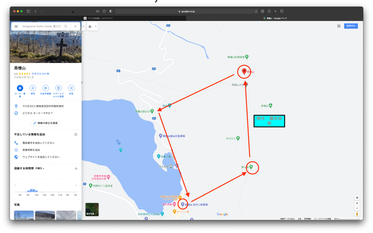Viewport: 373px width, 233px height.
Task: Click the 保存 save bookmark icon
Action: 33,88
